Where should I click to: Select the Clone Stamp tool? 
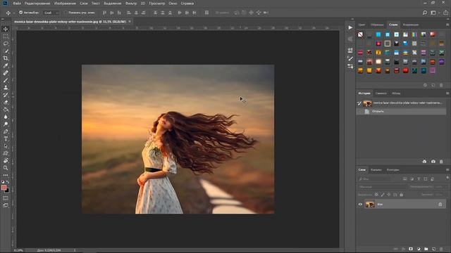click(6, 88)
